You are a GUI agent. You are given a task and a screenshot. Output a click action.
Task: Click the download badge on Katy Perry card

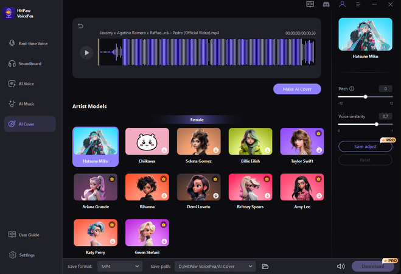[113, 241]
